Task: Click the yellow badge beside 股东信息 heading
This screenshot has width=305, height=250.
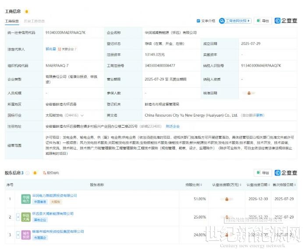Action: pyautogui.click(x=35, y=173)
